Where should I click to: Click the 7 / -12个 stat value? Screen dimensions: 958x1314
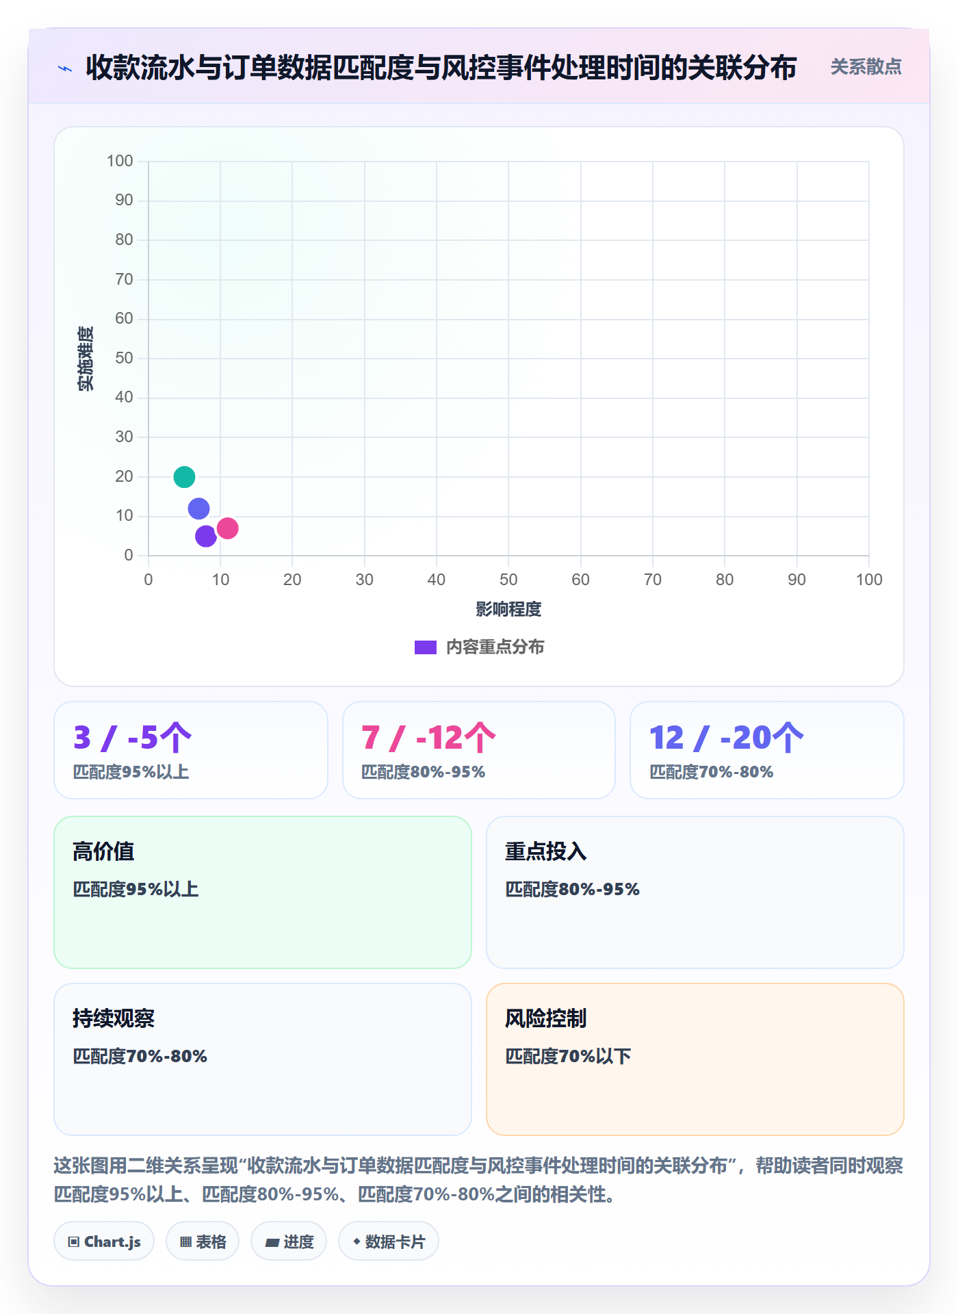tap(428, 738)
